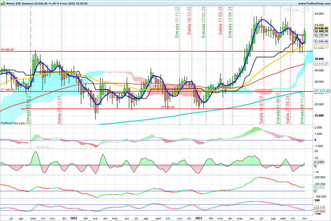The width and height of the screenshot is (331, 221).
Task: Select the Salida 16-12-22 marker label
Action: 189,21
